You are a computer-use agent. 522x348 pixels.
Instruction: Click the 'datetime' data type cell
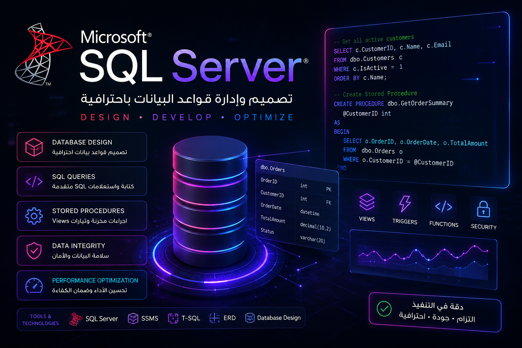[x=310, y=213]
